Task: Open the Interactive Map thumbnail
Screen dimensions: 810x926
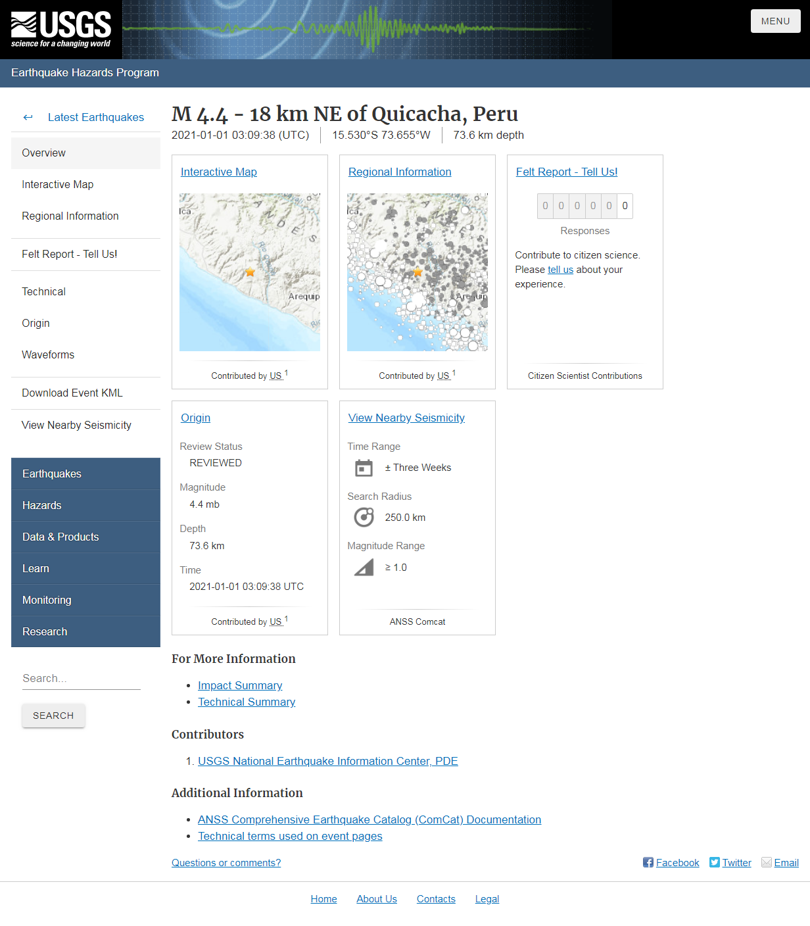Action: [249, 272]
